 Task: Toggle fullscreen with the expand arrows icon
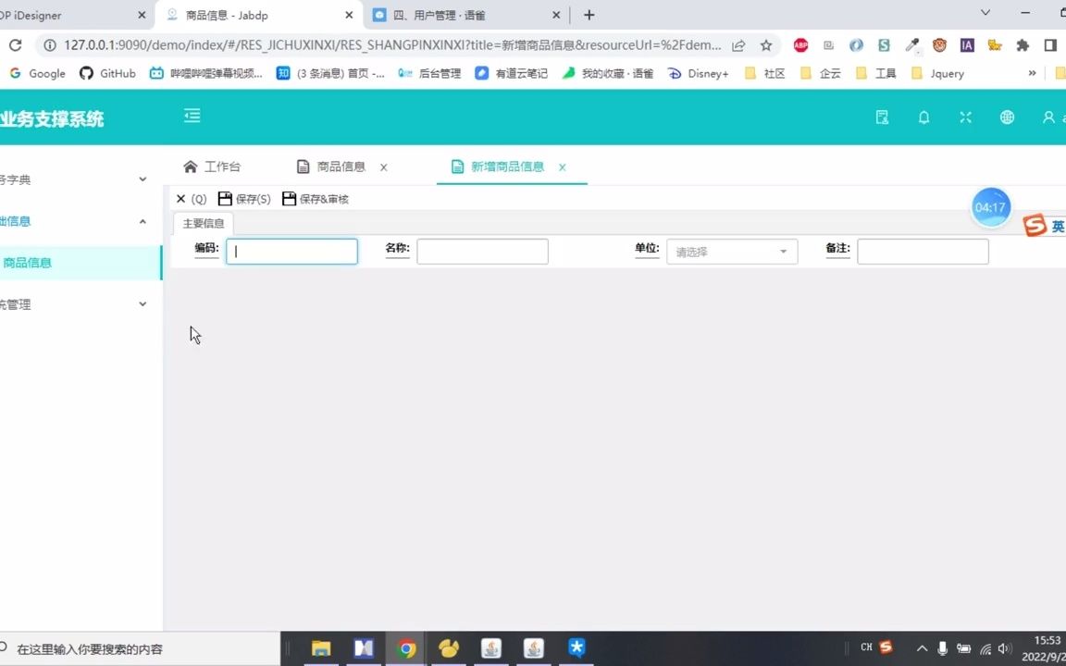click(x=965, y=117)
